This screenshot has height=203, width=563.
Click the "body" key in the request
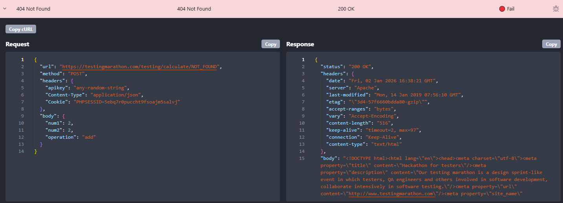[x=48, y=116]
